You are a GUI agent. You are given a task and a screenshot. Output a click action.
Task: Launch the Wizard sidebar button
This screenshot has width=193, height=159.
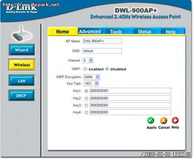point(22,50)
